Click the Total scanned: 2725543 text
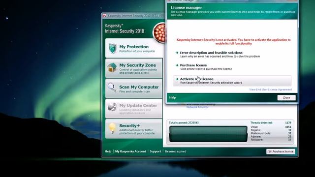This screenshot has width=315, height=177. (184, 122)
